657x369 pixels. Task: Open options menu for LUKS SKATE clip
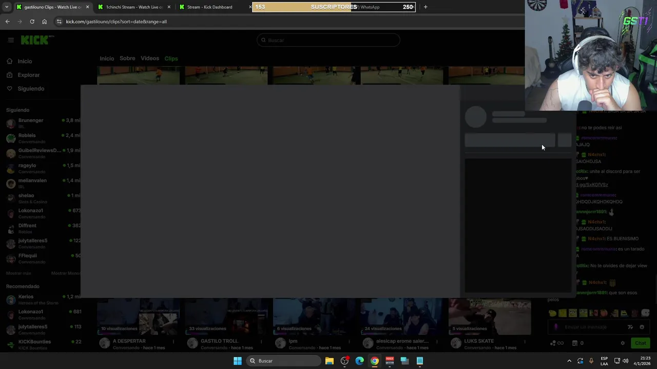point(525,341)
